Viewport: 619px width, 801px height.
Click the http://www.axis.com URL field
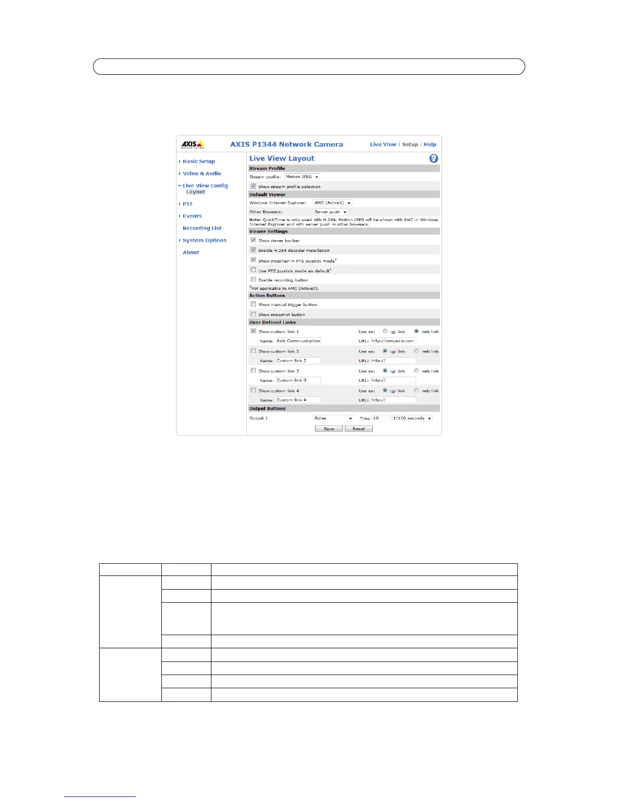point(393,341)
